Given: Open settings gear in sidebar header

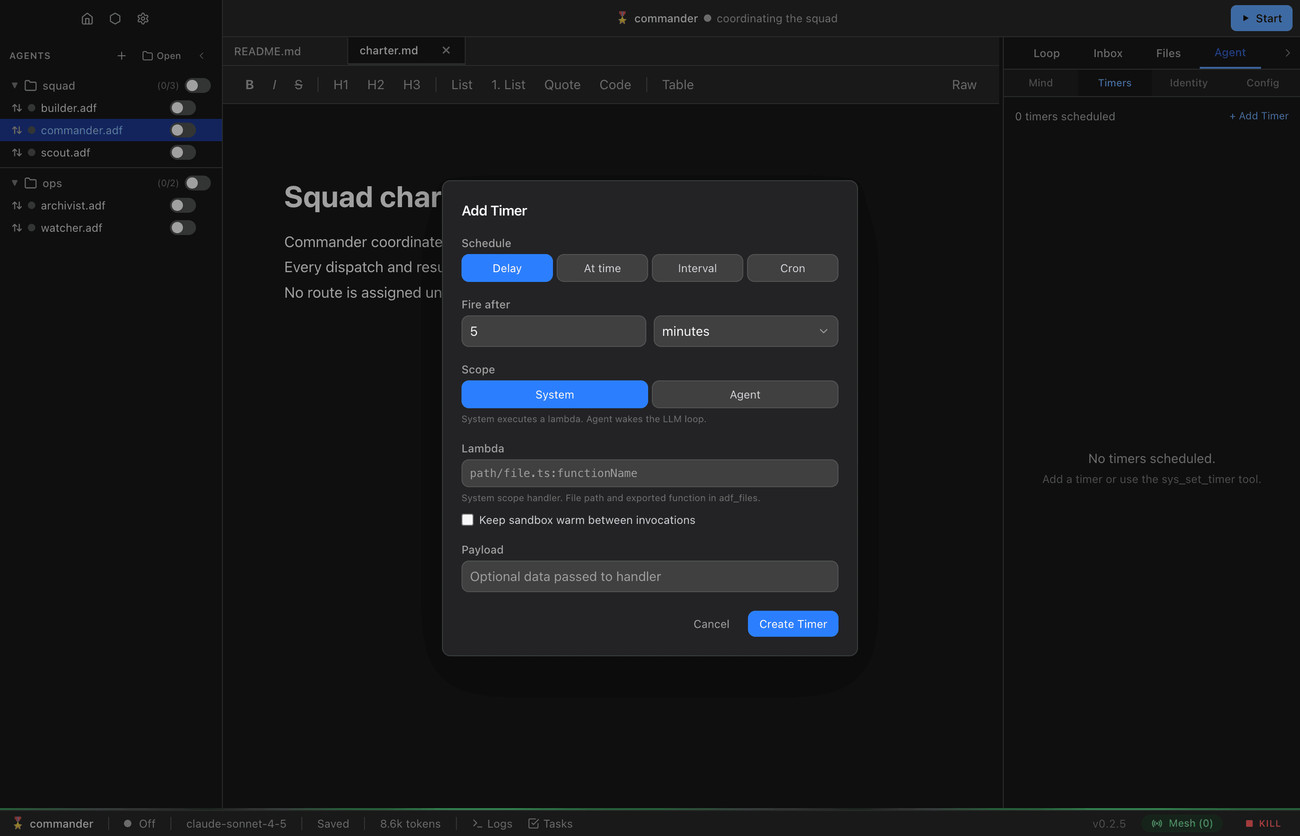Looking at the screenshot, I should (x=143, y=19).
